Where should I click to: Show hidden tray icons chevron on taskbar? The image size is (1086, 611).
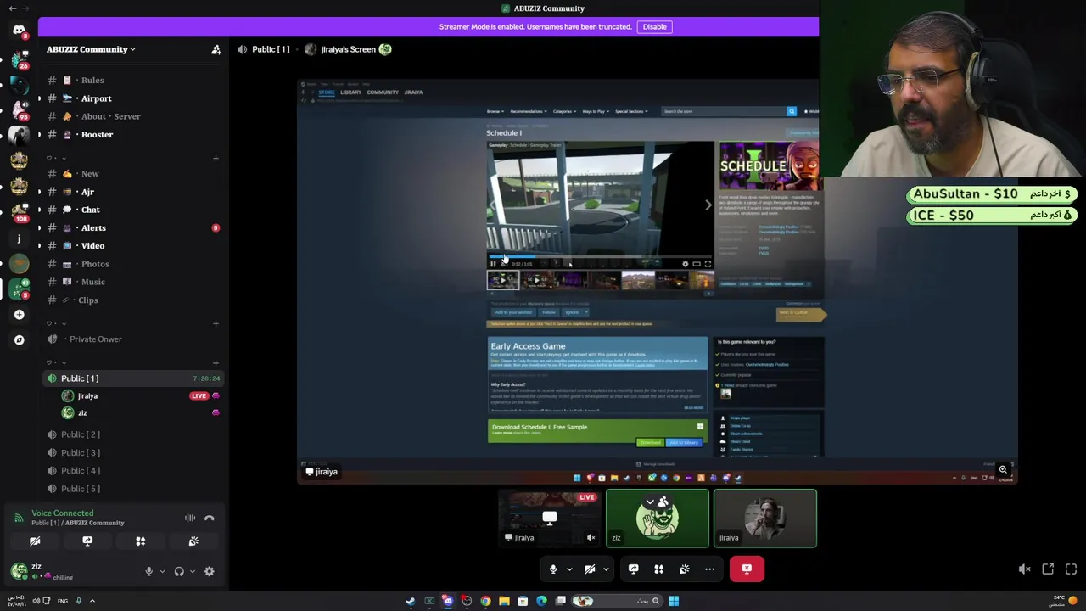coord(92,601)
